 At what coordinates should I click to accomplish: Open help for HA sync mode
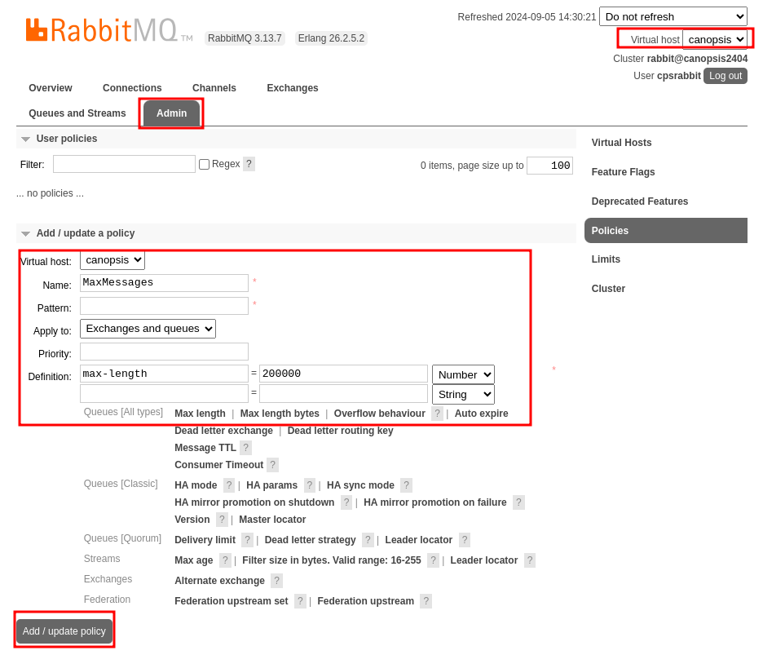[x=406, y=485]
